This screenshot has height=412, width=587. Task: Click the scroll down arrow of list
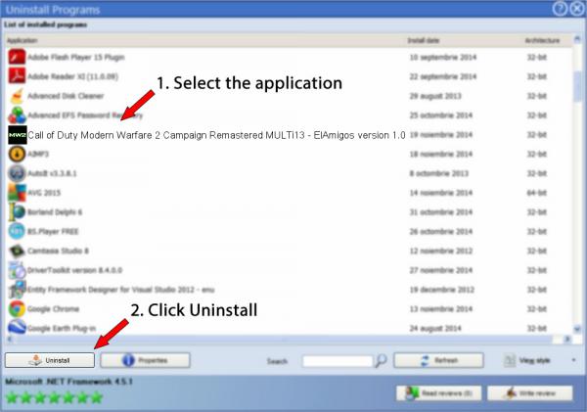click(x=577, y=329)
